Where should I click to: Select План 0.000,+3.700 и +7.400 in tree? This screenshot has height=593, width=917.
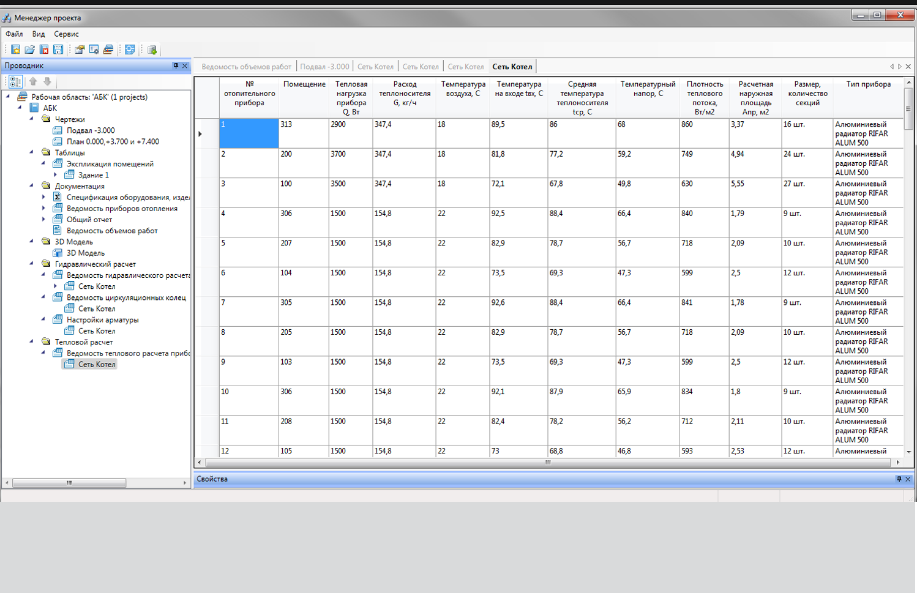tap(113, 141)
